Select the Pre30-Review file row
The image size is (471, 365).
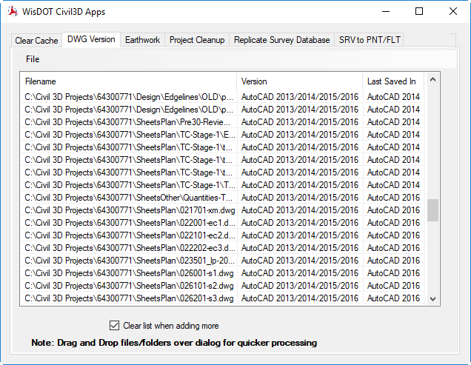(x=129, y=122)
